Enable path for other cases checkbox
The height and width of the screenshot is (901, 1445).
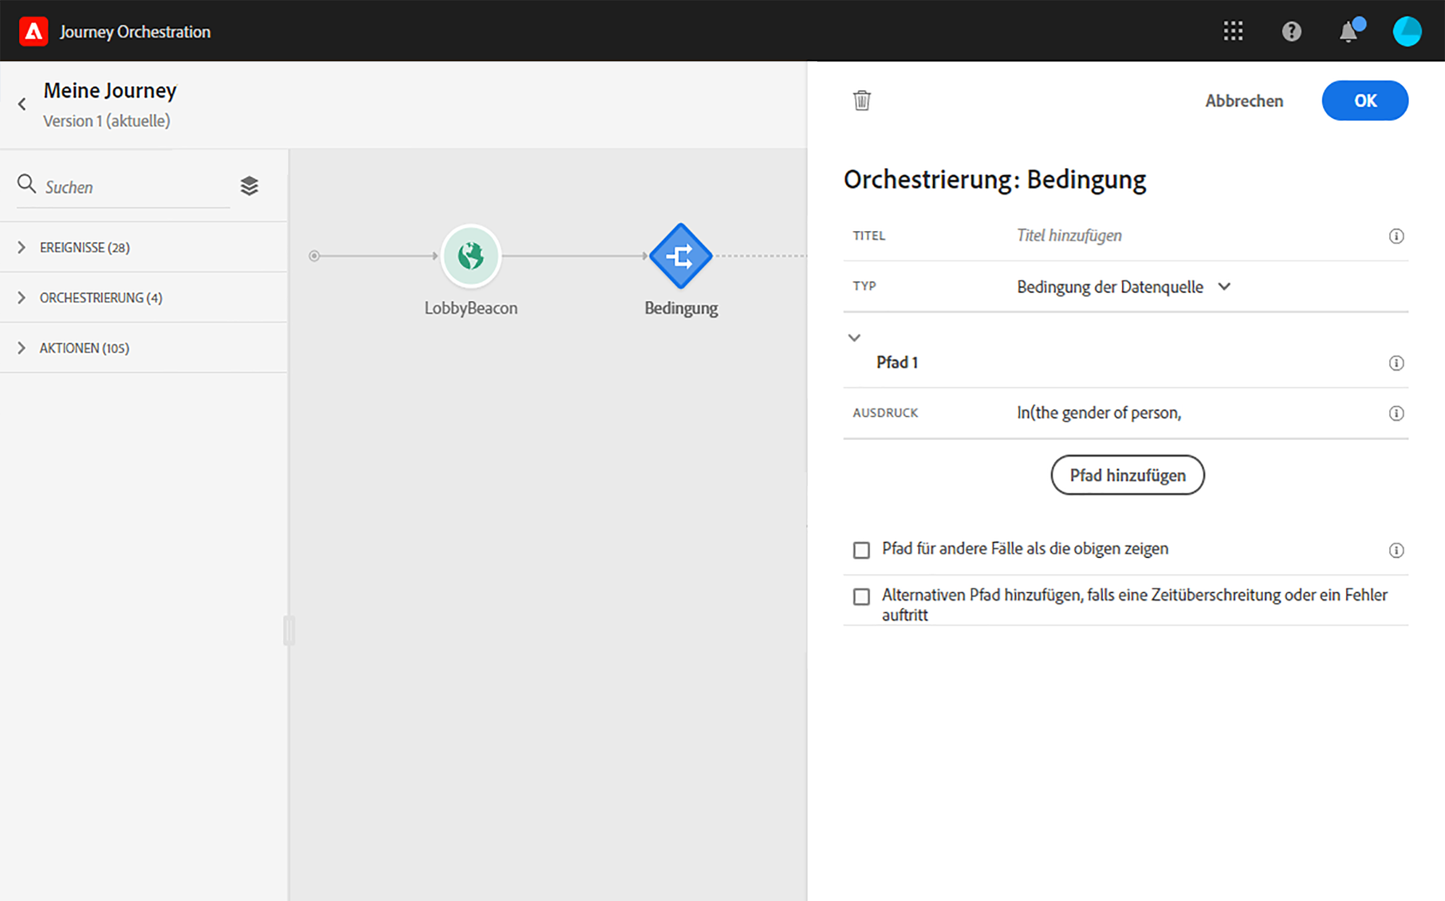tap(861, 550)
